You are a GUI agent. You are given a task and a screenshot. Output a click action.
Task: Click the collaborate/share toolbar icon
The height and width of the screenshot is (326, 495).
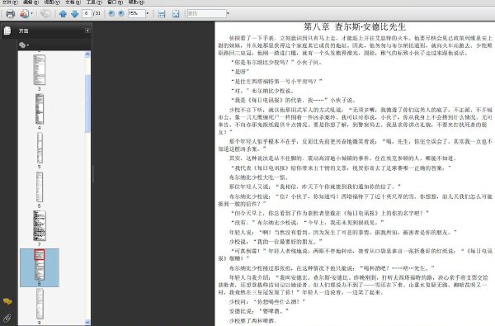(24, 13)
